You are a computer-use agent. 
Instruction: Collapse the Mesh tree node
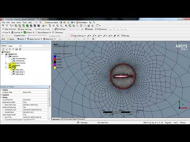[6, 67]
